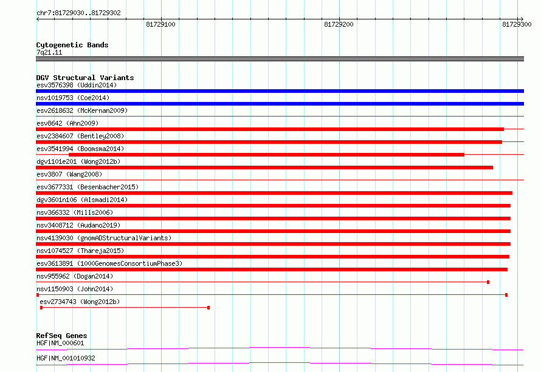Select the red nsv3408712 variant bar
This screenshot has height=372, width=541.
pyautogui.click(x=274, y=231)
